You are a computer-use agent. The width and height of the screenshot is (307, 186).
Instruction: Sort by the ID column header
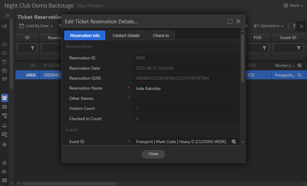tap(27, 37)
